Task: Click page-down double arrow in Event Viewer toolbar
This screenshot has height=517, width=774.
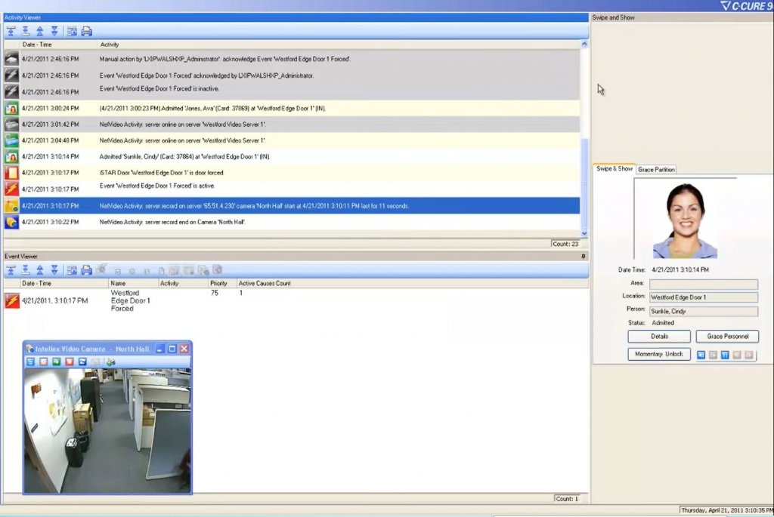Action: coord(54,270)
